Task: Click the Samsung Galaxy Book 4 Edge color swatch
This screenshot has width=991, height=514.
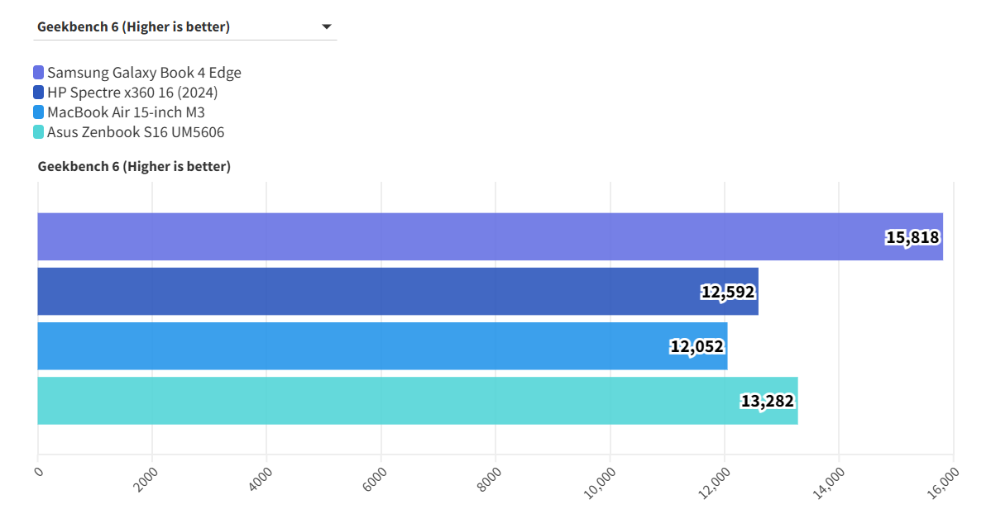Action: [x=39, y=73]
